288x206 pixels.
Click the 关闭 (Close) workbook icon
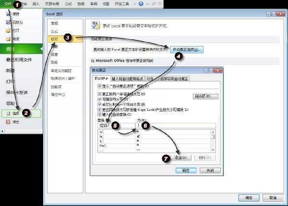(x=8, y=39)
